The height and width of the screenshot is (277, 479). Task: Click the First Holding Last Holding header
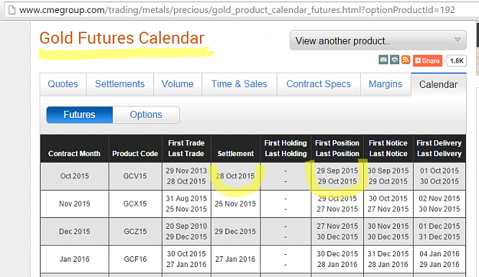point(286,148)
